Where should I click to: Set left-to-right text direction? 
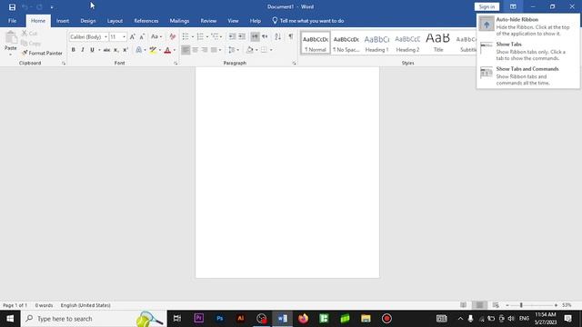[x=255, y=36]
